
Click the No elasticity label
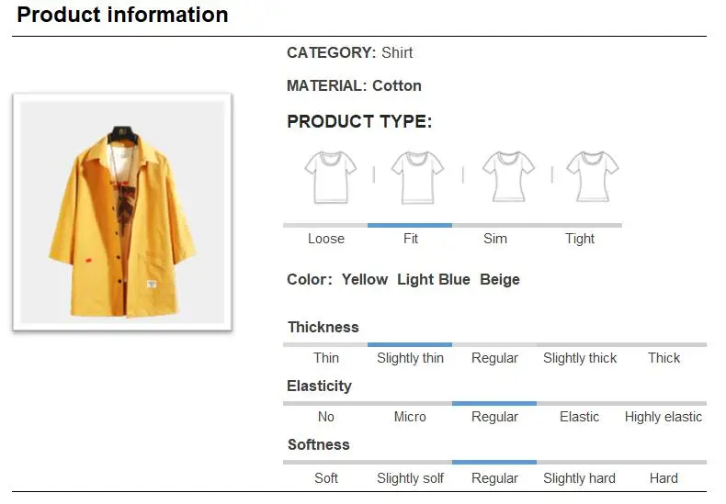(x=326, y=417)
